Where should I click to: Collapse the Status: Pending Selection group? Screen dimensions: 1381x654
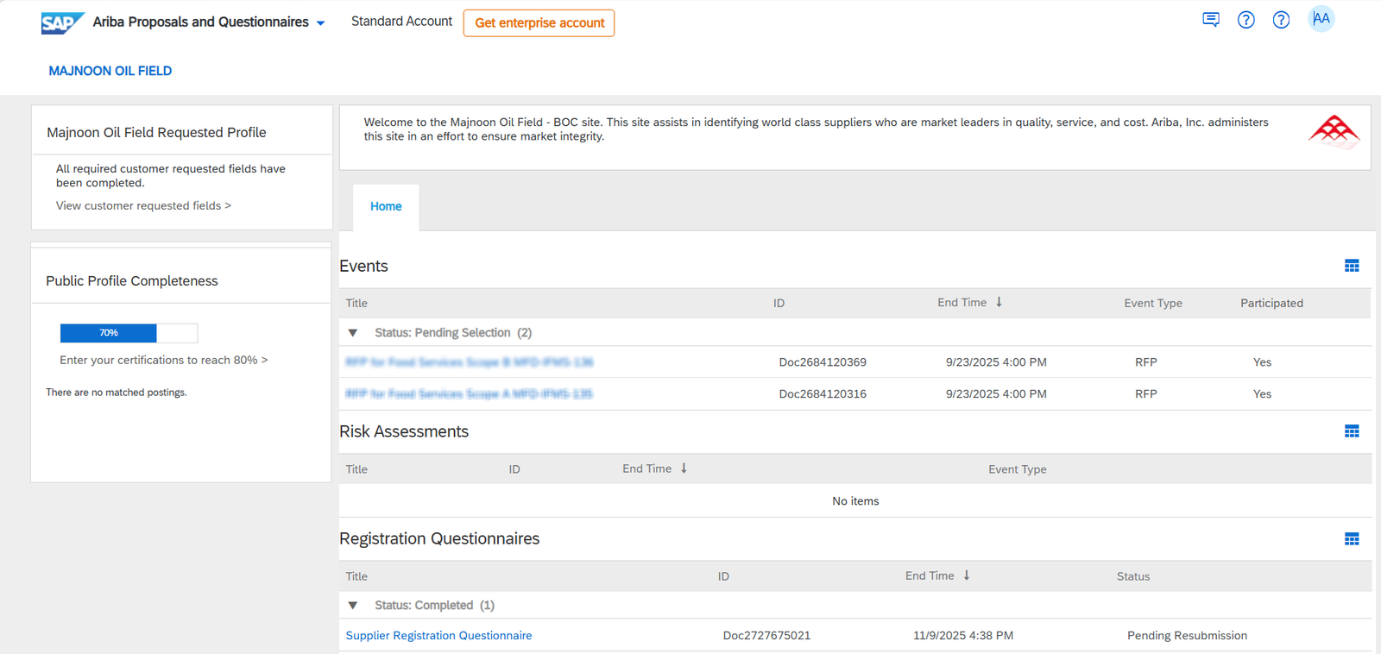(x=353, y=333)
